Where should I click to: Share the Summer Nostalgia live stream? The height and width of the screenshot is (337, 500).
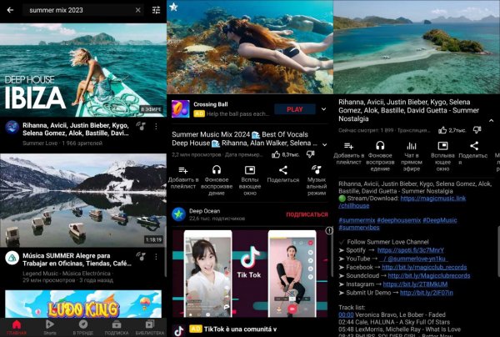[473, 153]
